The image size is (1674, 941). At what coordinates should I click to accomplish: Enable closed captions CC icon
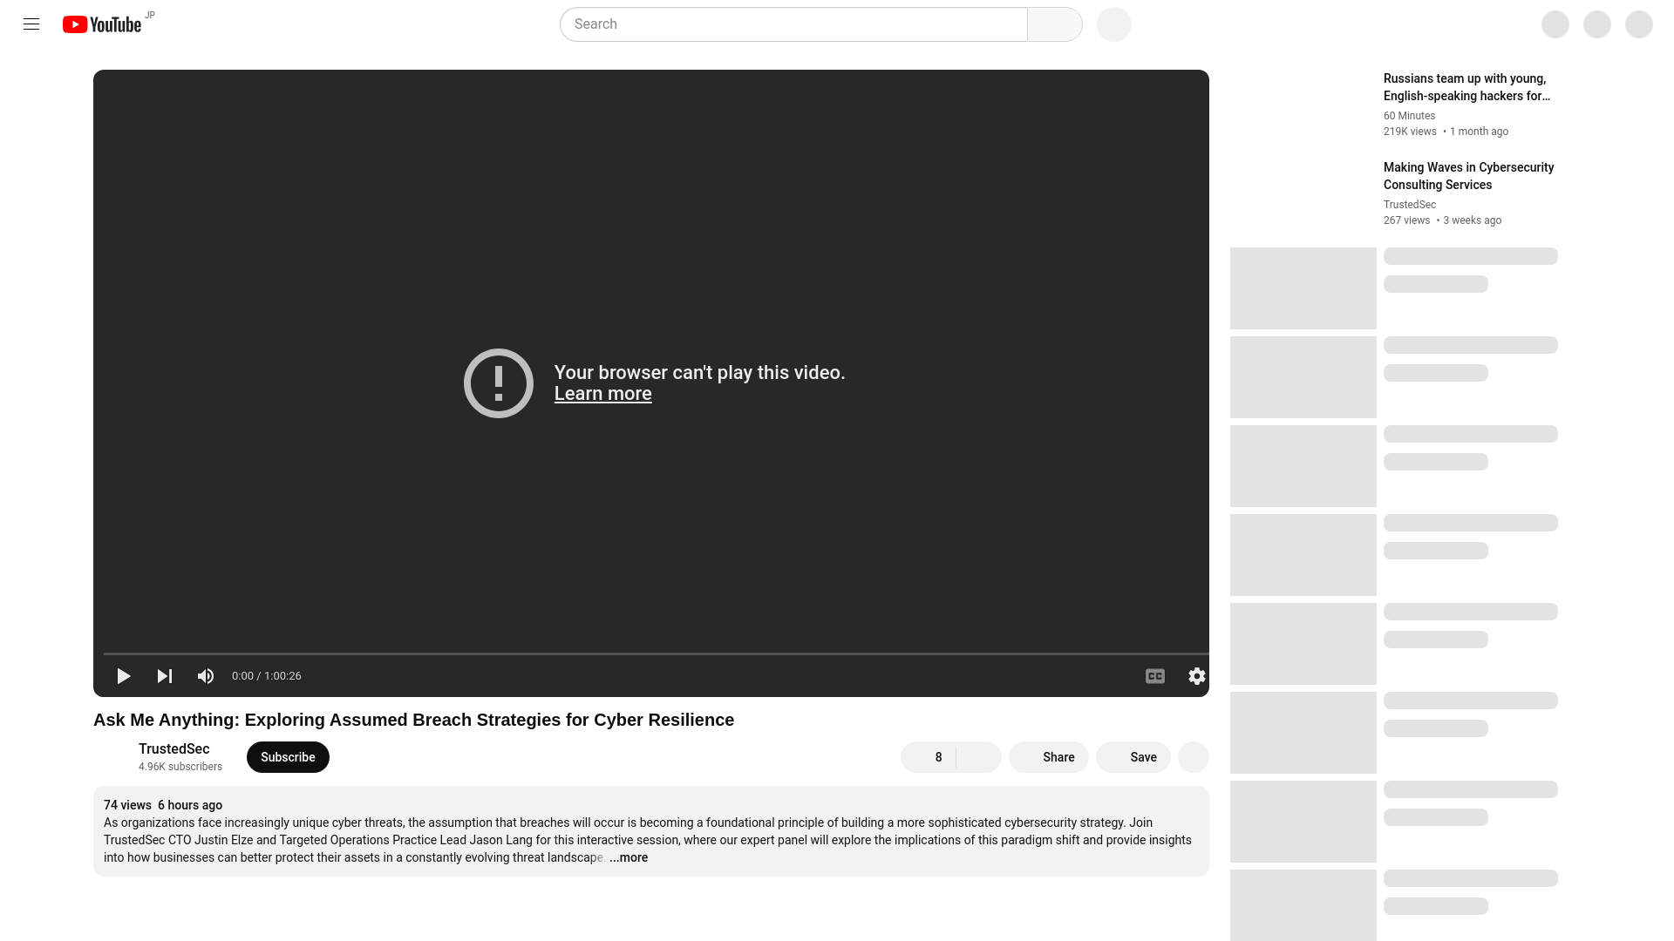1155,675
